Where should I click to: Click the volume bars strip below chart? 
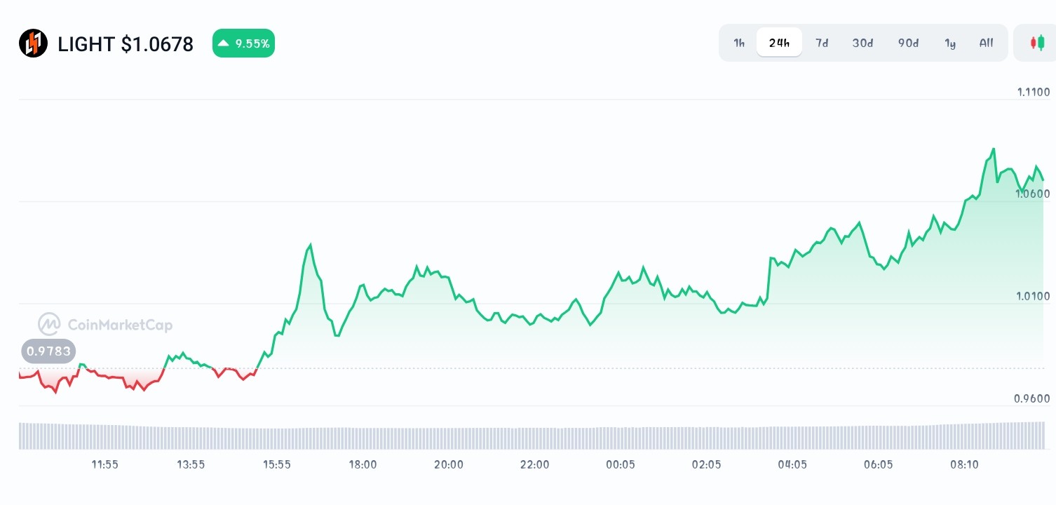tap(532, 436)
